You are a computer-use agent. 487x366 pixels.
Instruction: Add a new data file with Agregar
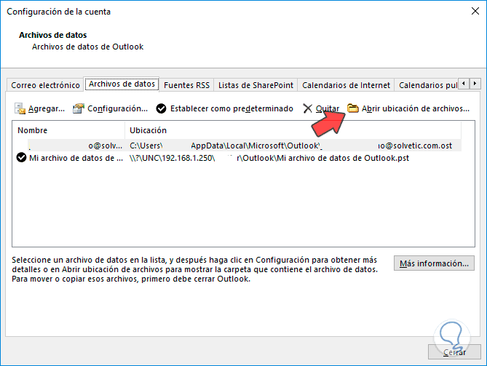coord(40,108)
